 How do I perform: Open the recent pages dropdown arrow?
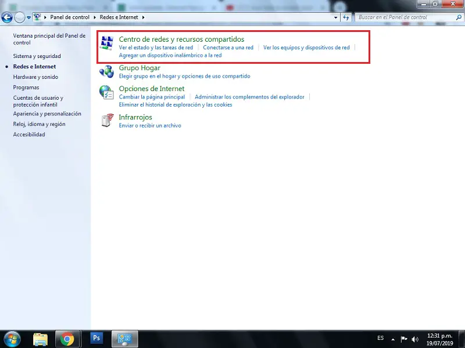[x=28, y=17]
